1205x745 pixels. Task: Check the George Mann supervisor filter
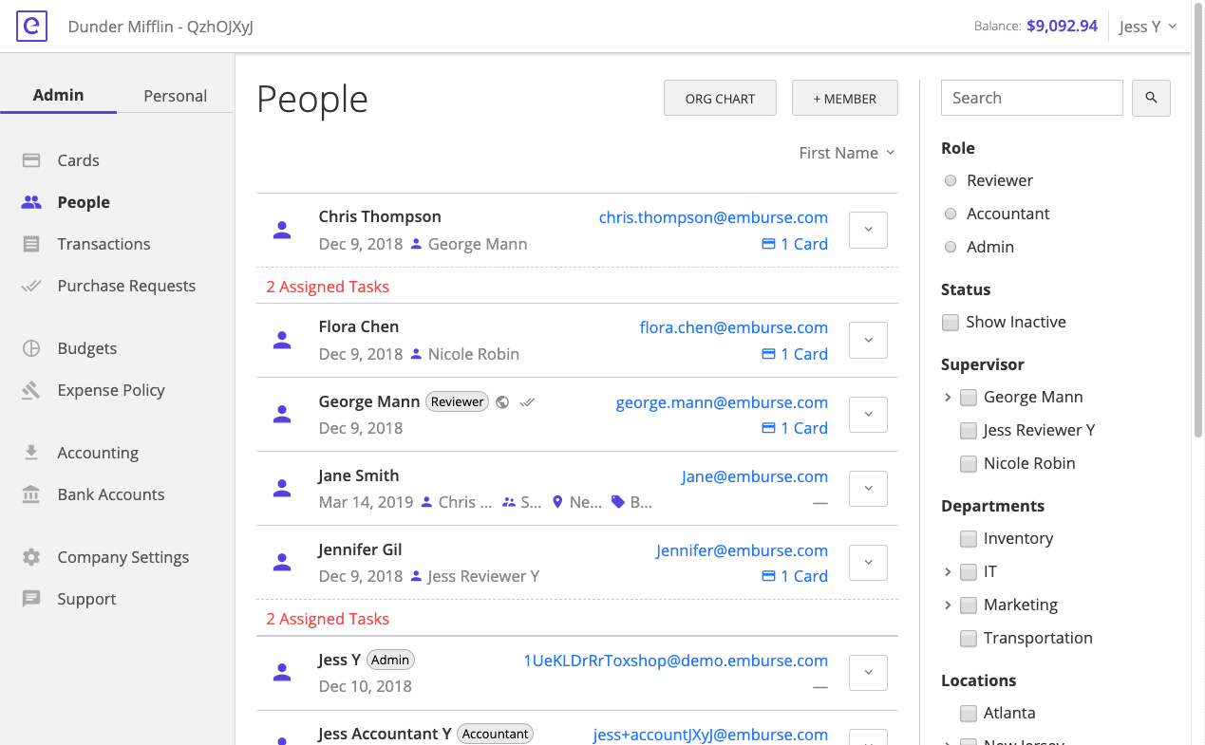pos(969,397)
